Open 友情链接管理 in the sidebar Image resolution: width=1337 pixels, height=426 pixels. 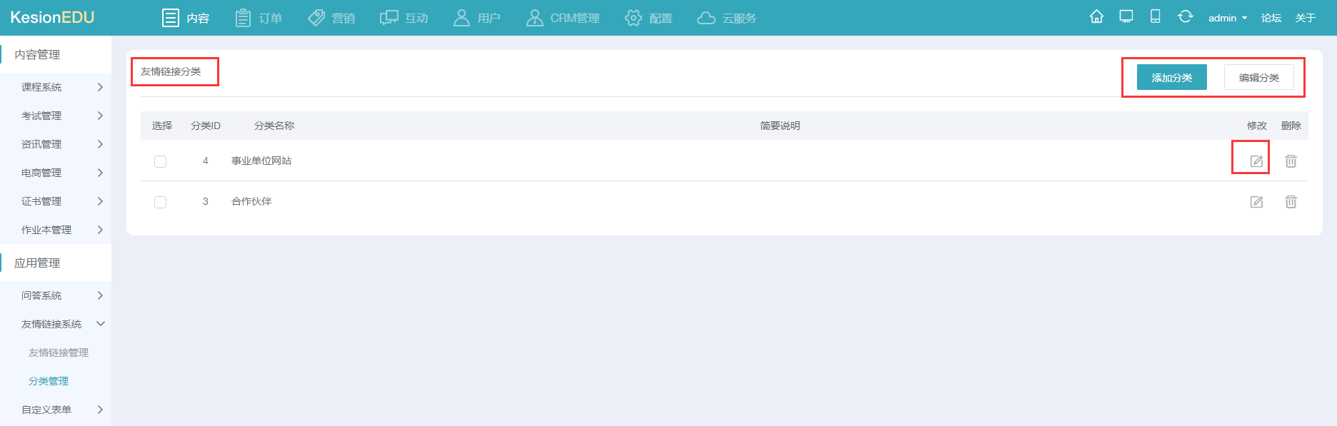click(59, 353)
